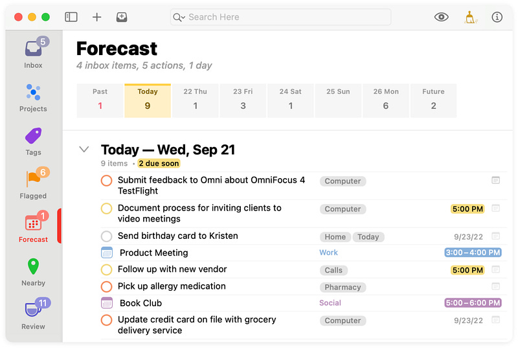Viewport: 518px width, 349px height.
Task: Click Computer tag on Update credit card task
Action: click(343, 321)
